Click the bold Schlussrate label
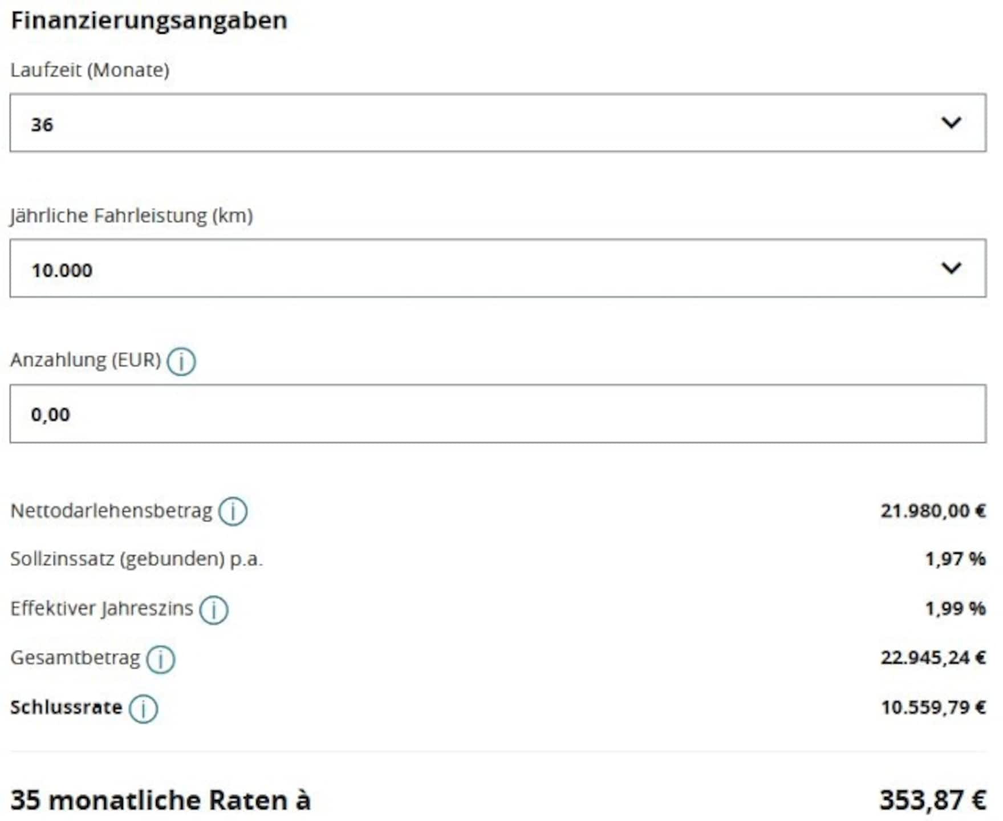This screenshot has height=821, width=1003. click(x=66, y=708)
